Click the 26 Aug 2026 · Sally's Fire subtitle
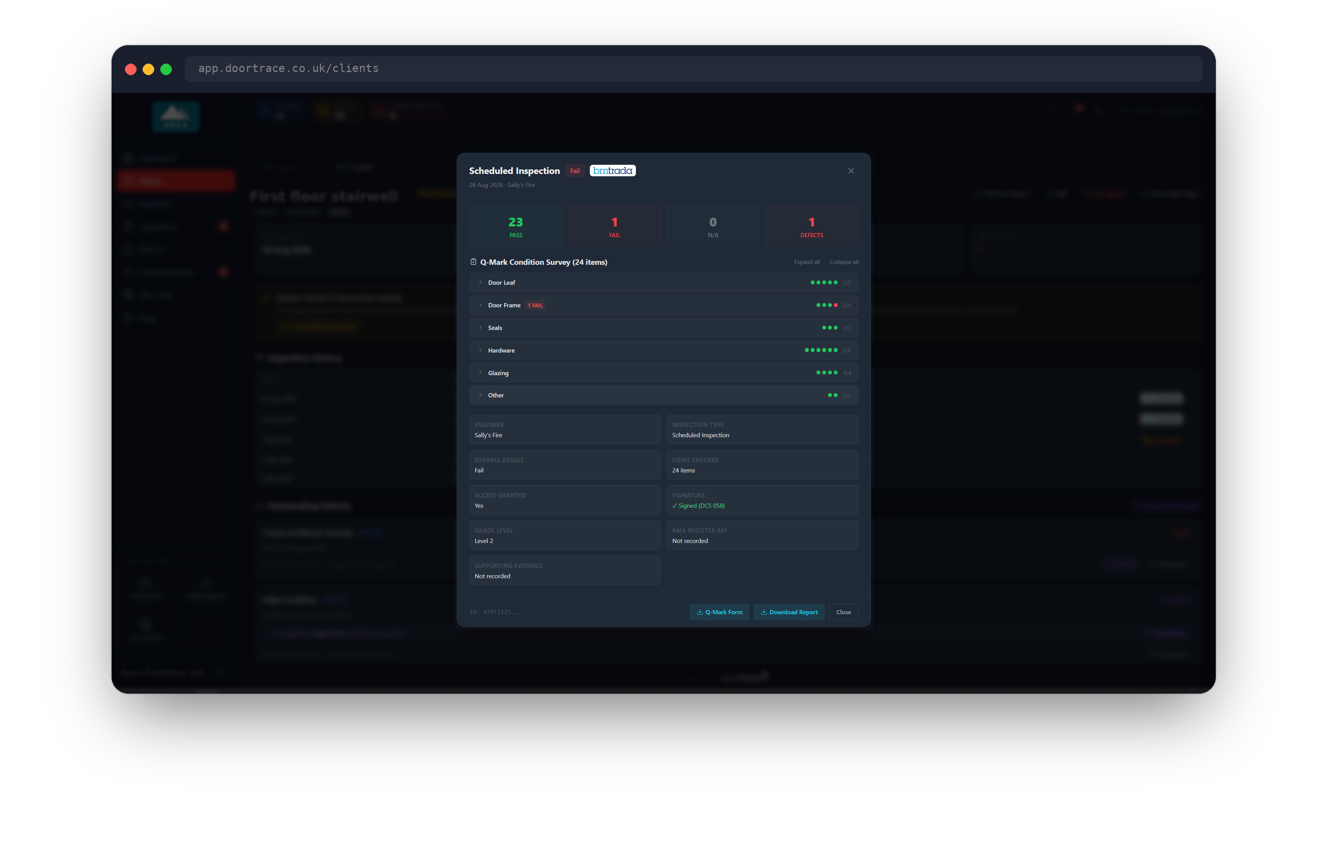Image resolution: width=1327 pixels, height=853 pixels. (502, 185)
